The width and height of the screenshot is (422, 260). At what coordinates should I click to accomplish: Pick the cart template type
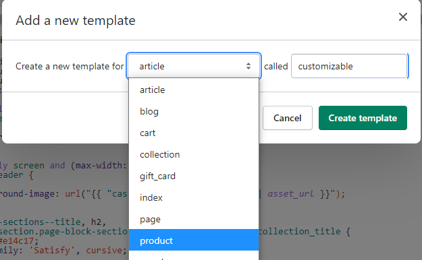[x=194, y=133]
